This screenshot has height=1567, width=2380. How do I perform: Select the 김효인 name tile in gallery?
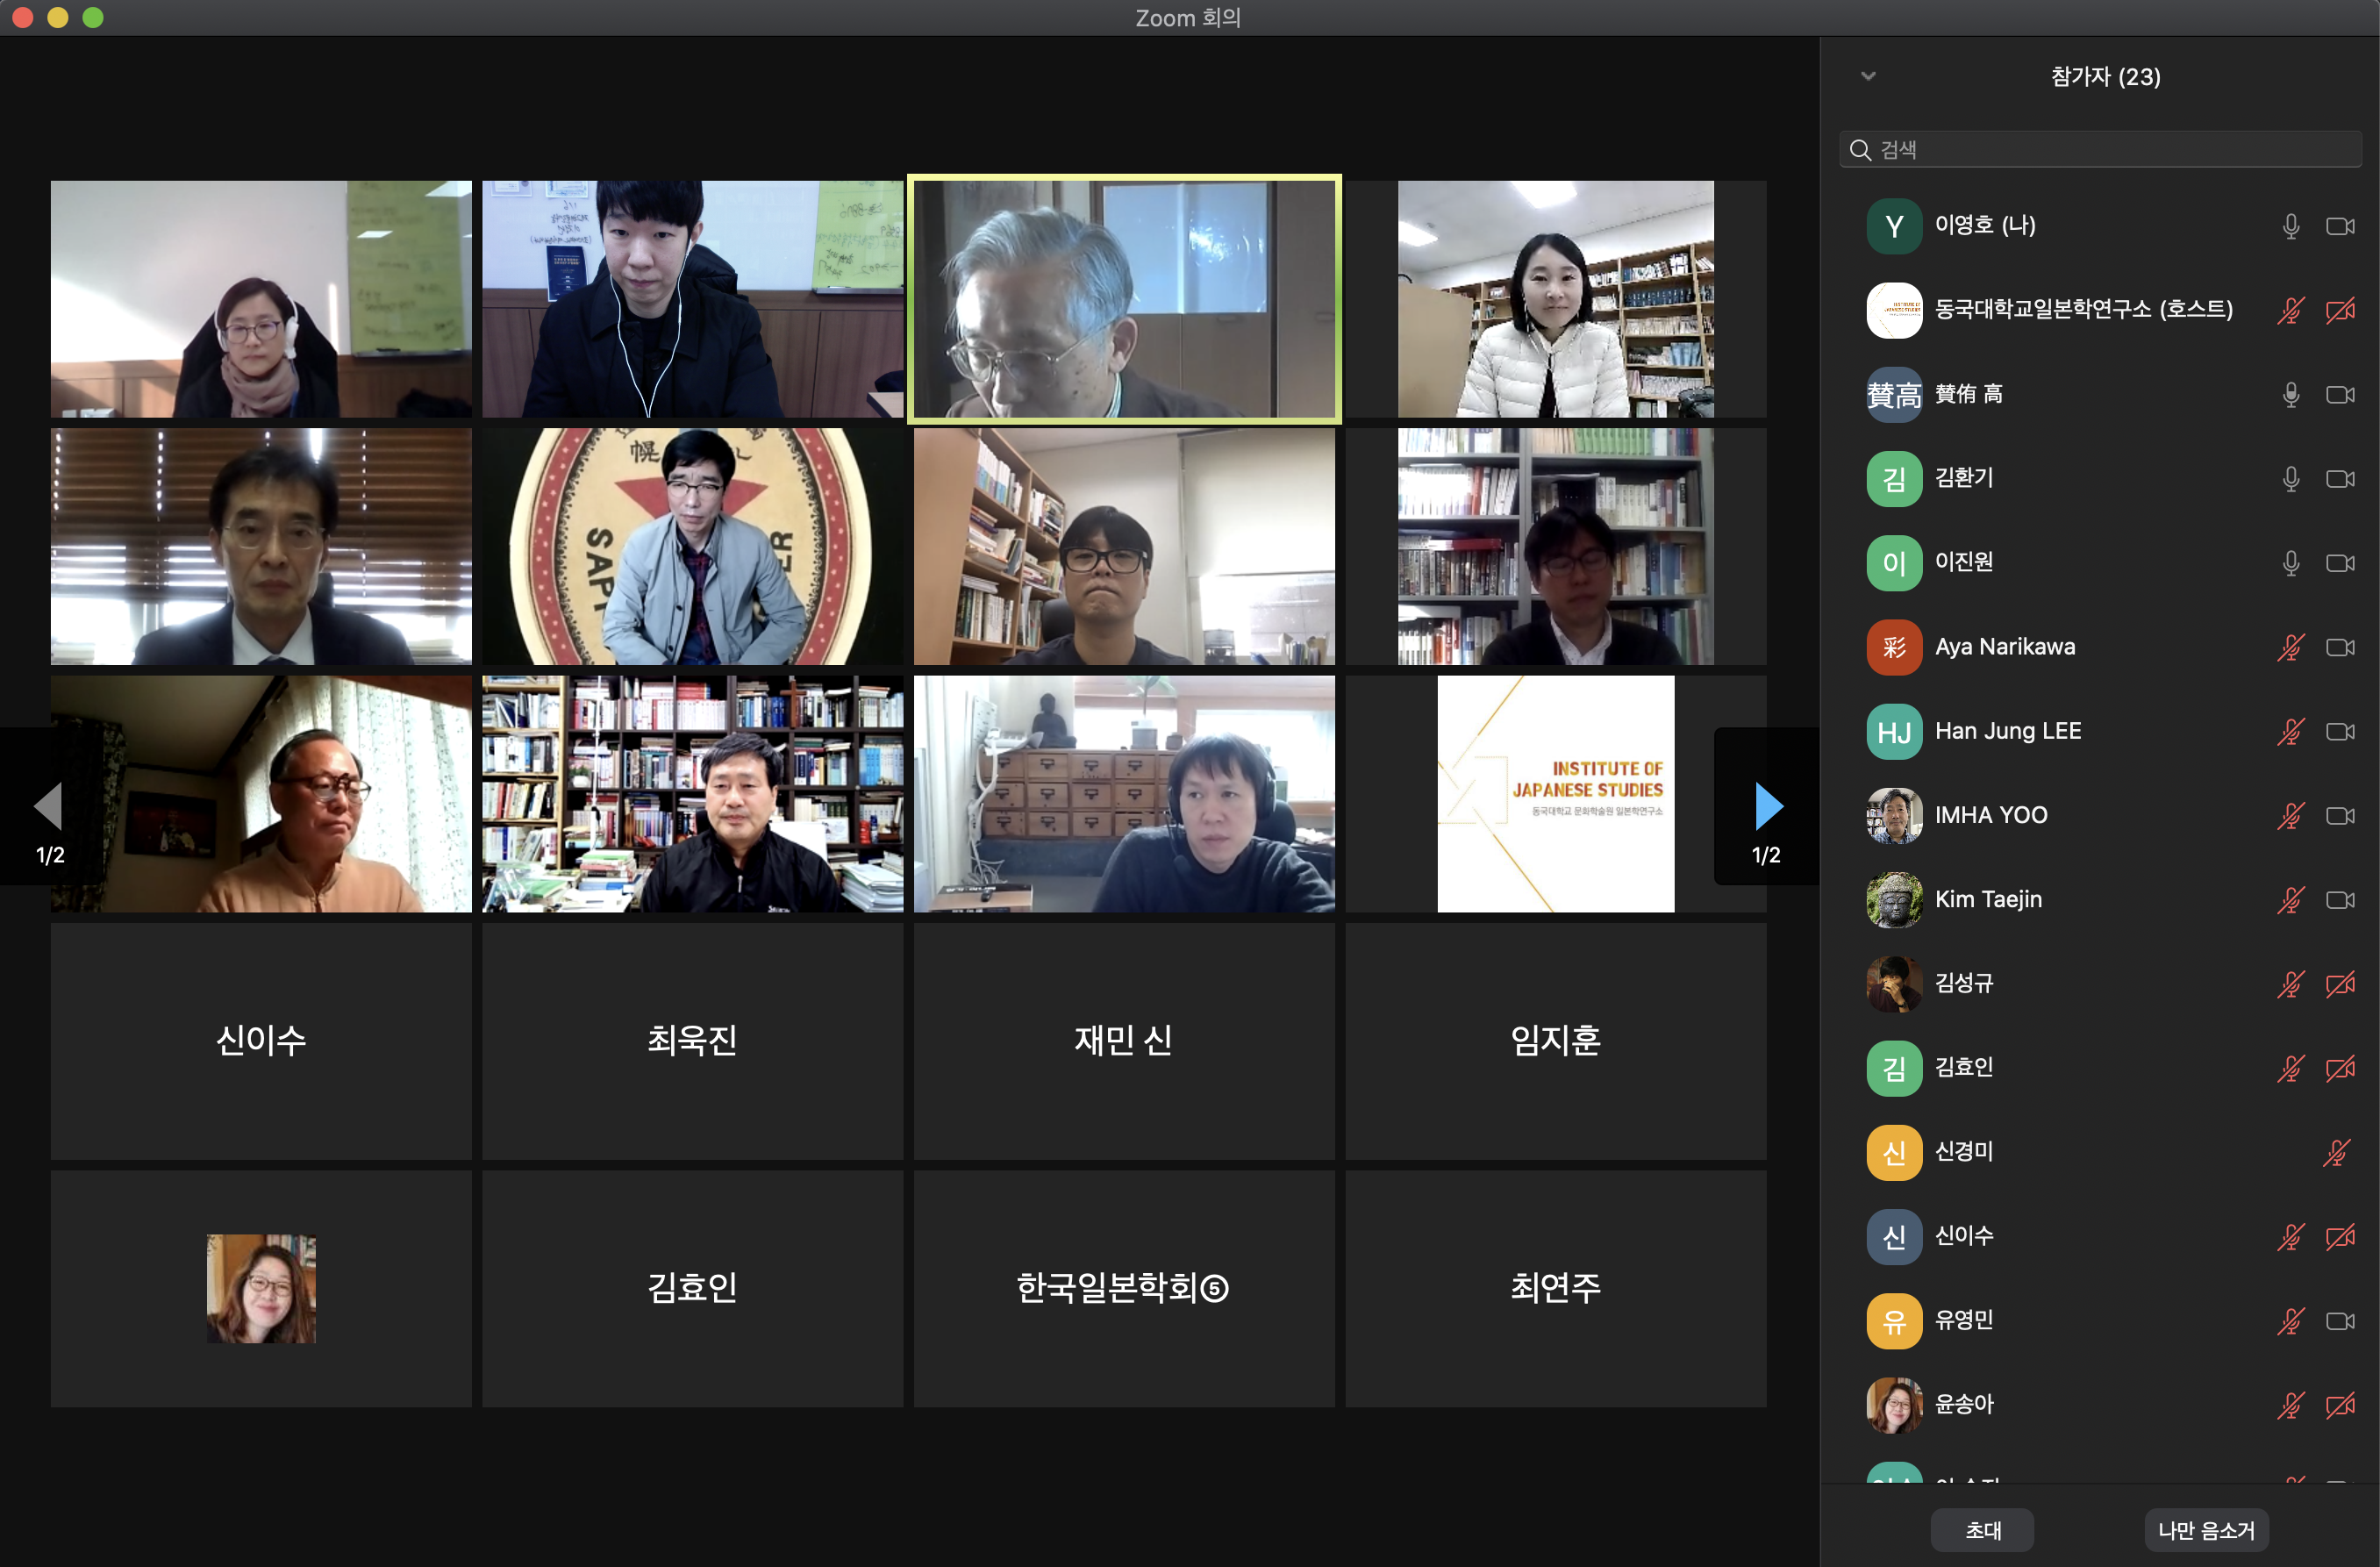[692, 1289]
